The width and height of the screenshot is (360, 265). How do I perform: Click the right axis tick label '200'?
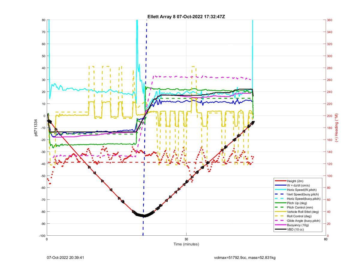point(329,116)
